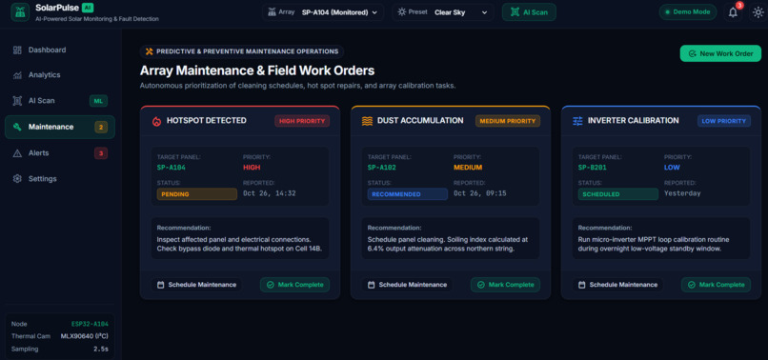Click target panel SP-A102
The image size is (768, 360).
point(381,168)
